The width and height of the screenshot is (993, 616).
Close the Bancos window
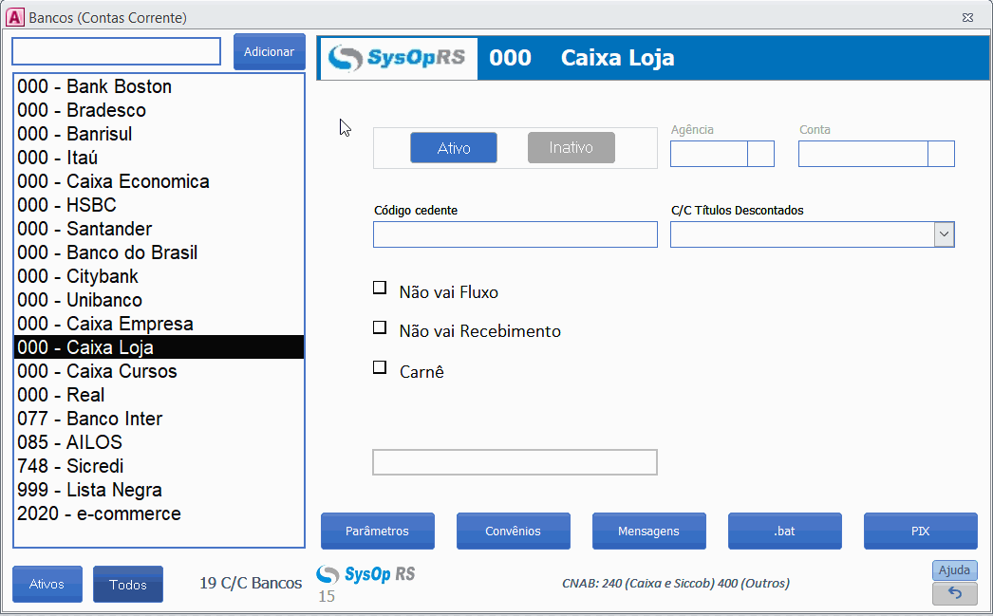[967, 18]
